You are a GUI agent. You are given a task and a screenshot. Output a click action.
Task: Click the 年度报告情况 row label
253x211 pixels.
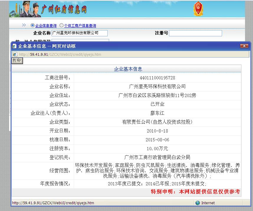55,184
